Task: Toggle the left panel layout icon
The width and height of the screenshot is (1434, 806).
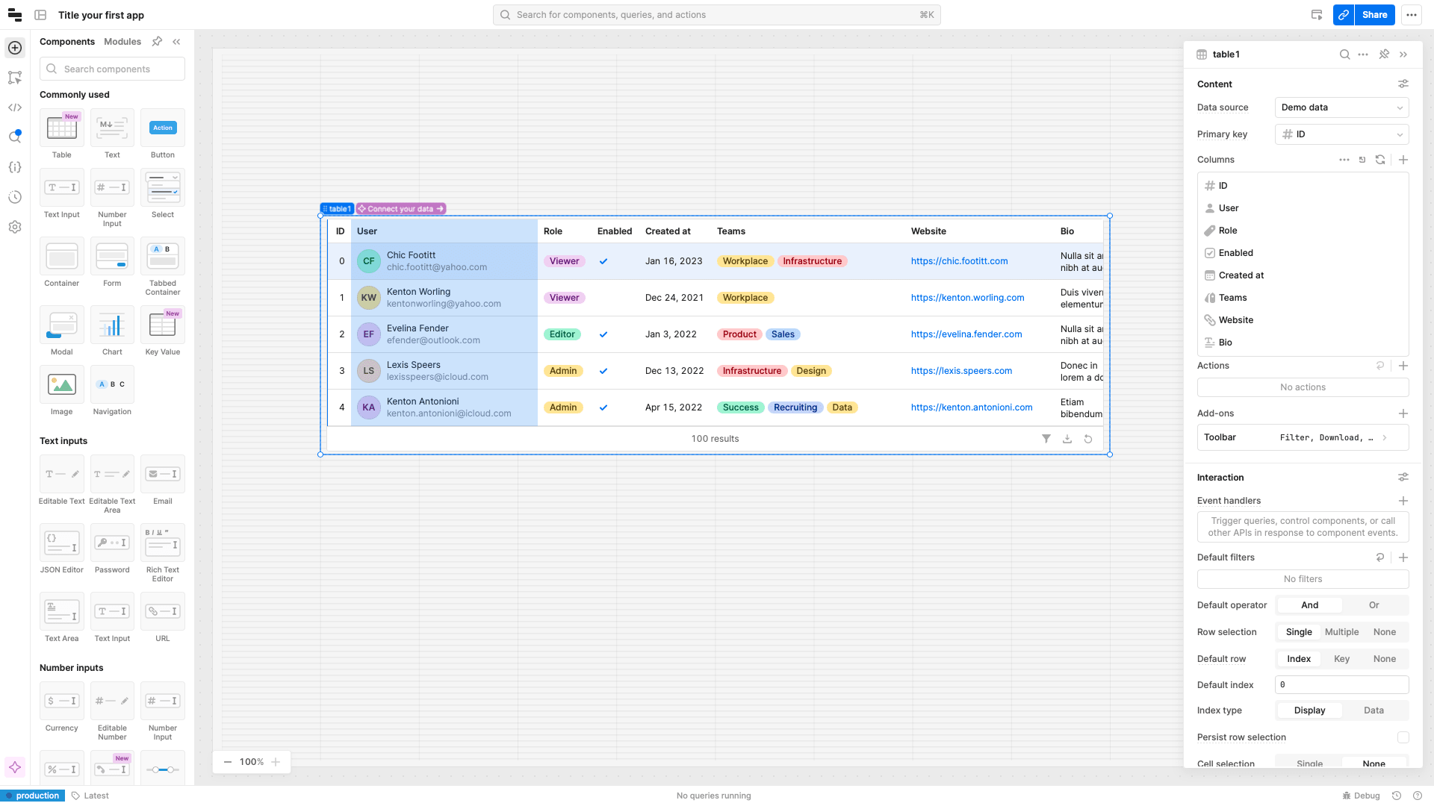Action: [x=41, y=15]
